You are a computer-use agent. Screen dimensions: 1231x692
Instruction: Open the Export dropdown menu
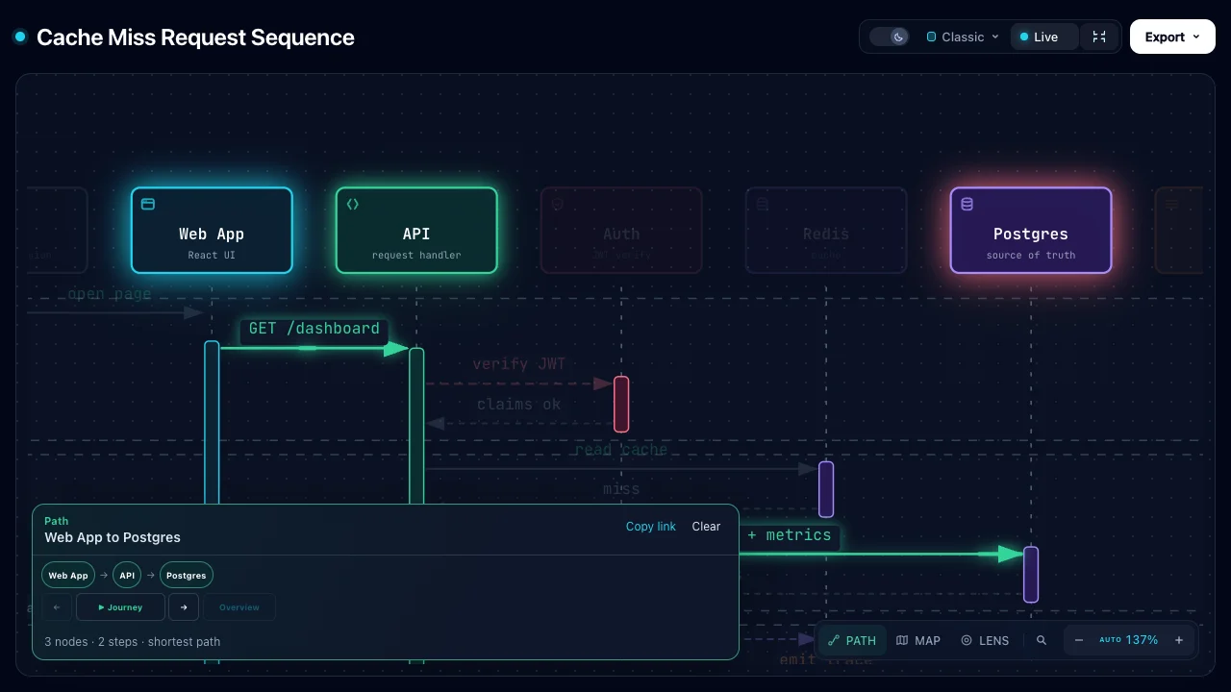1172,37
